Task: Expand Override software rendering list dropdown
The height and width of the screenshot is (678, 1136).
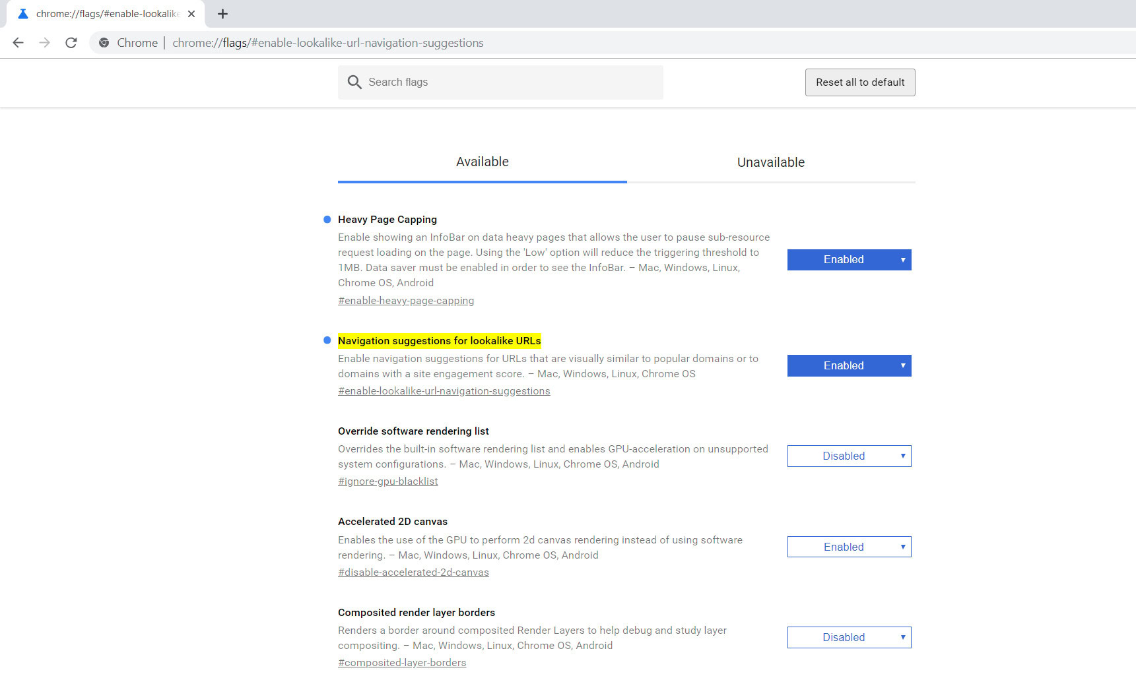Action: (849, 456)
